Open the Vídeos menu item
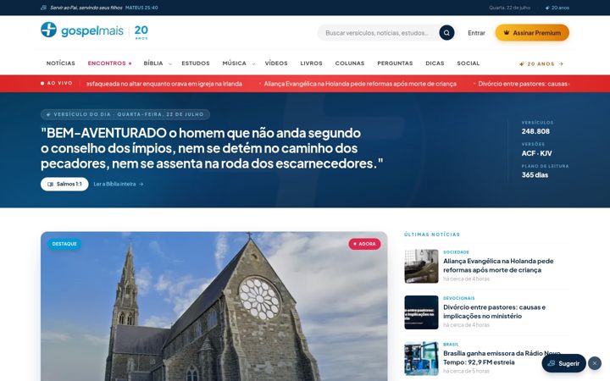This screenshot has height=381, width=610. pos(276,63)
